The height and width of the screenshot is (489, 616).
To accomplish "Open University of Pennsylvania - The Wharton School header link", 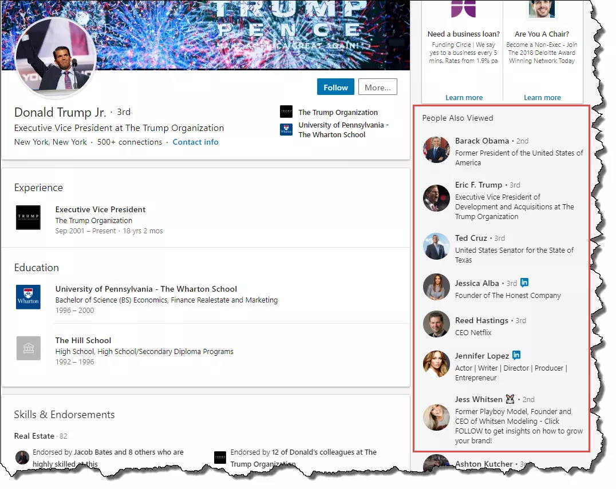I will [x=343, y=129].
